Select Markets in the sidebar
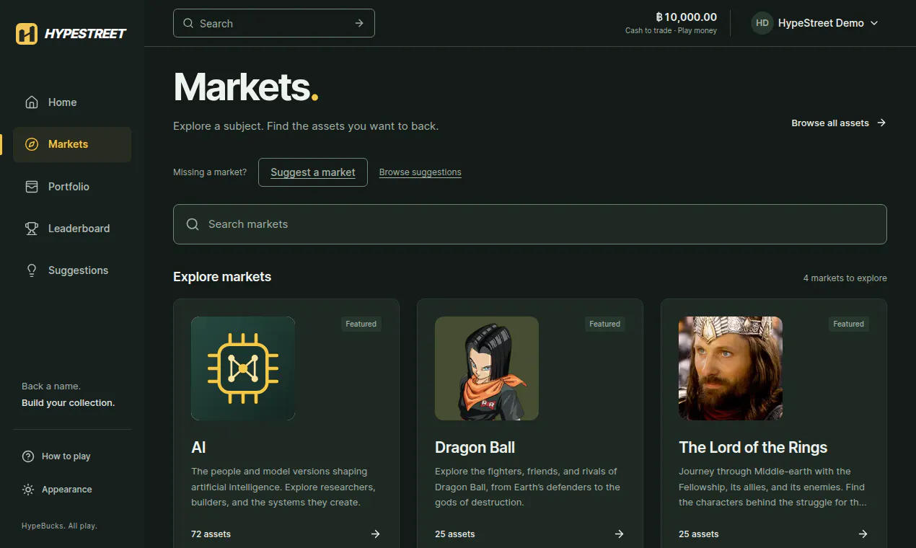 (x=72, y=144)
